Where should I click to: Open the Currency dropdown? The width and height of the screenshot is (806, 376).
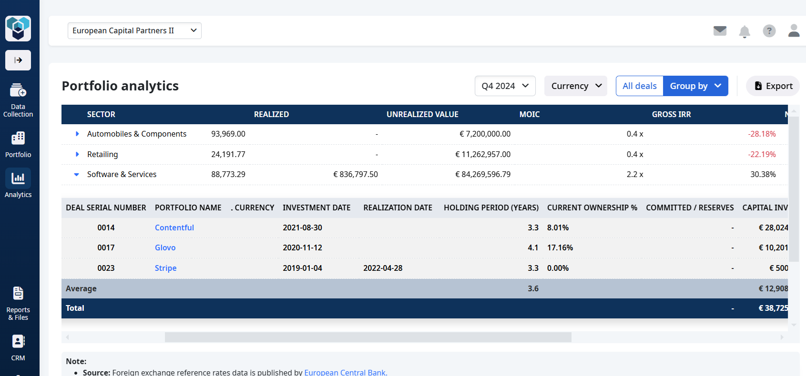(575, 86)
